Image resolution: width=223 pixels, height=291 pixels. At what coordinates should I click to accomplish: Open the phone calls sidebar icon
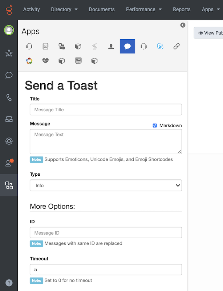9,97
